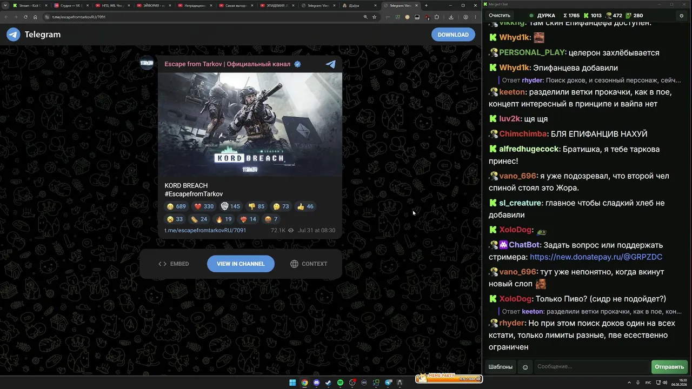Open Chrome three-dot menu
This screenshot has width=692, height=389.
[475, 17]
